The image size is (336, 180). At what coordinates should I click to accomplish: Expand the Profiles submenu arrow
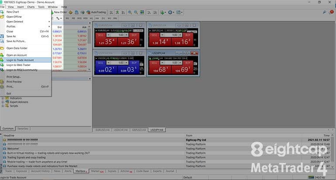click(x=49, y=27)
